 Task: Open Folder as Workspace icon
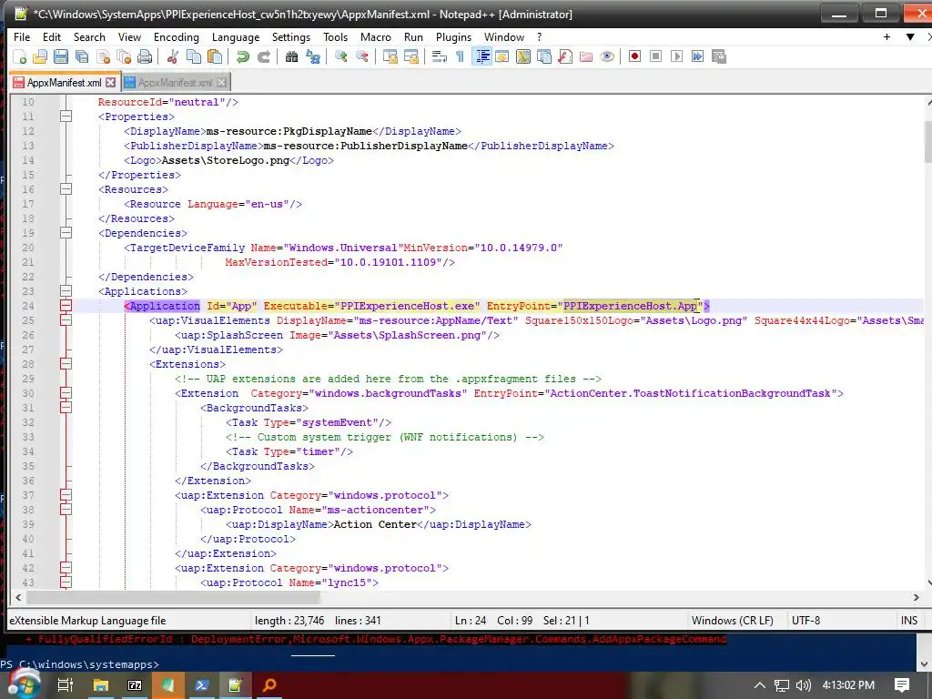tap(585, 56)
